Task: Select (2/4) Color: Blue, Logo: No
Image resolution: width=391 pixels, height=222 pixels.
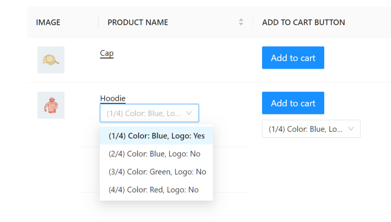Action: coord(156,154)
